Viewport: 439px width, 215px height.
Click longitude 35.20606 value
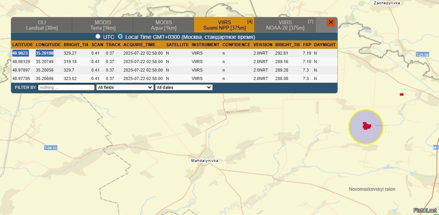pos(45,79)
